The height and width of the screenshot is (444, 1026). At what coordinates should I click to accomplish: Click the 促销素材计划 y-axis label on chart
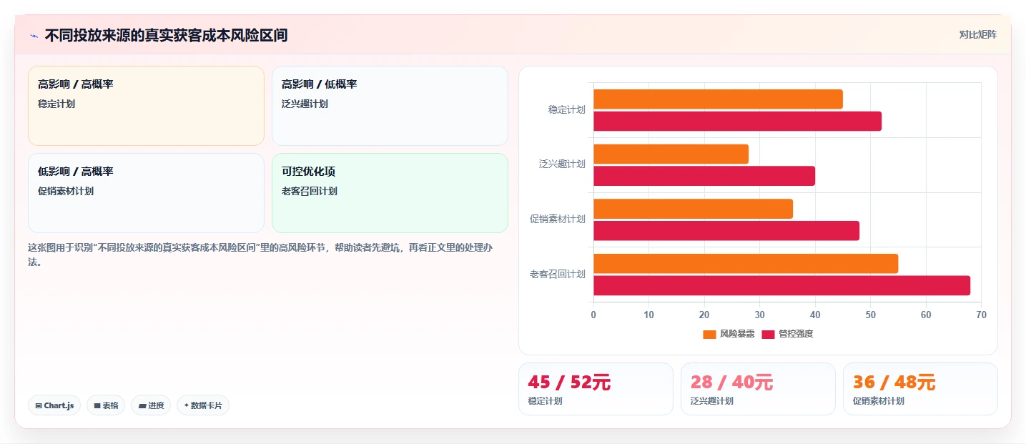(557, 219)
